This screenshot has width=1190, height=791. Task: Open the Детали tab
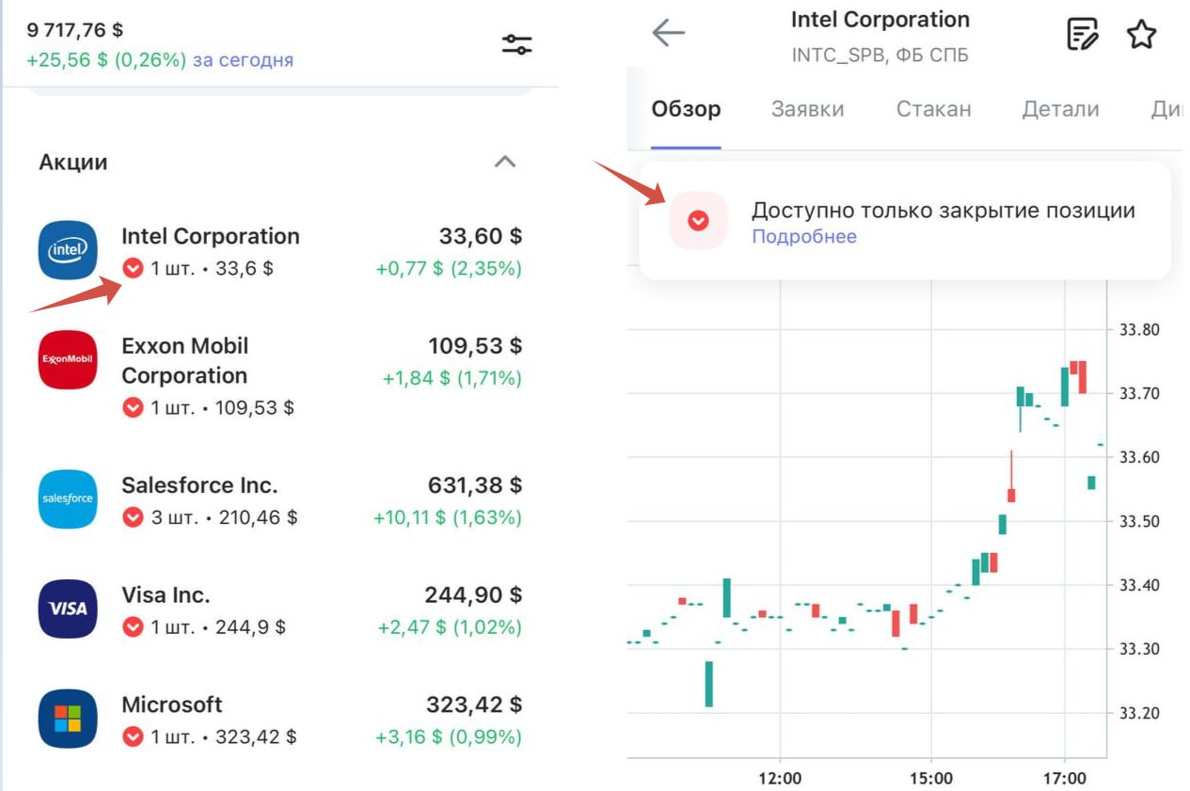tap(1060, 109)
